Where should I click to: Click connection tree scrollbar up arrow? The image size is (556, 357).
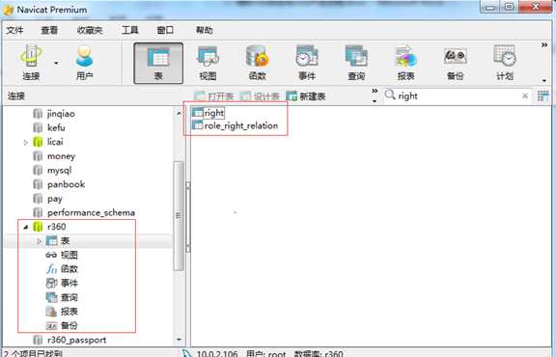[x=180, y=113]
